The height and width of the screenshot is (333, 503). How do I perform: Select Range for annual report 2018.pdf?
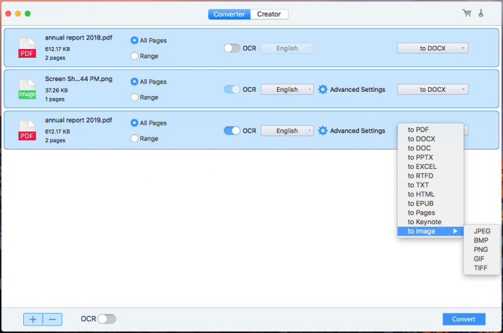[134, 56]
